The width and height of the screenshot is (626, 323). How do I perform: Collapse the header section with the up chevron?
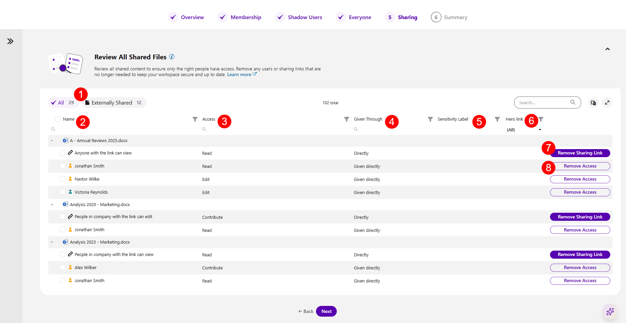(608, 49)
